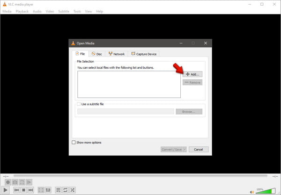Minimize the Open Media dialog

[x=181, y=43]
